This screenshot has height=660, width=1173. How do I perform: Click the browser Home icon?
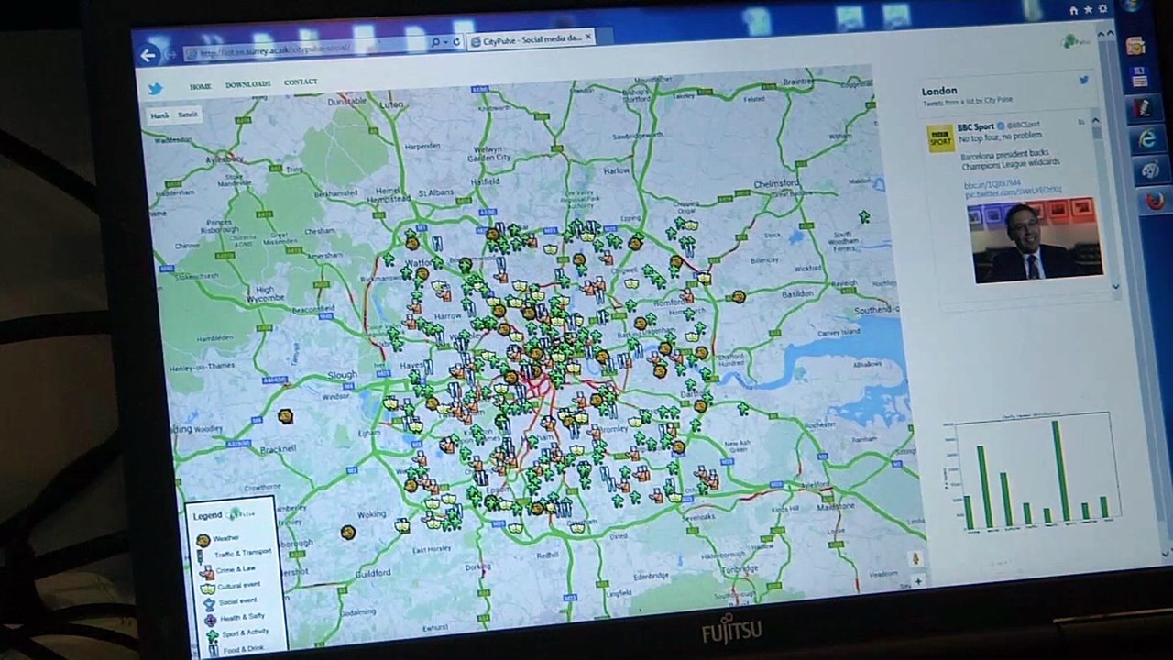(1073, 11)
